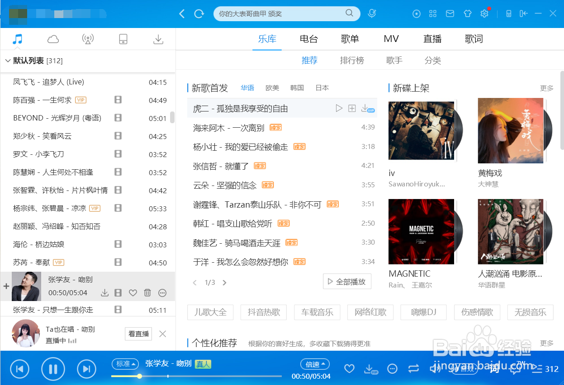Open the message envelope icon
The height and width of the screenshot is (385, 564).
click(450, 14)
